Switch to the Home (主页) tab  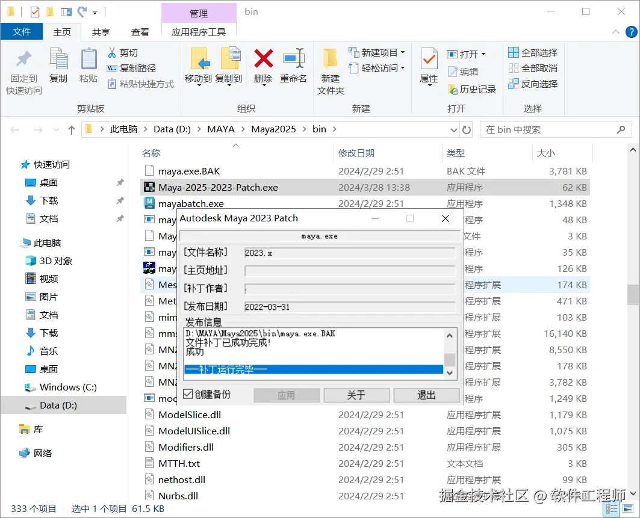62,32
